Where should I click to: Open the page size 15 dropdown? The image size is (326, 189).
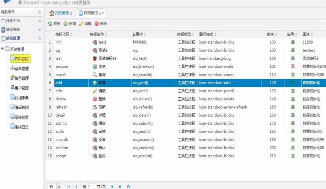tap(59, 186)
